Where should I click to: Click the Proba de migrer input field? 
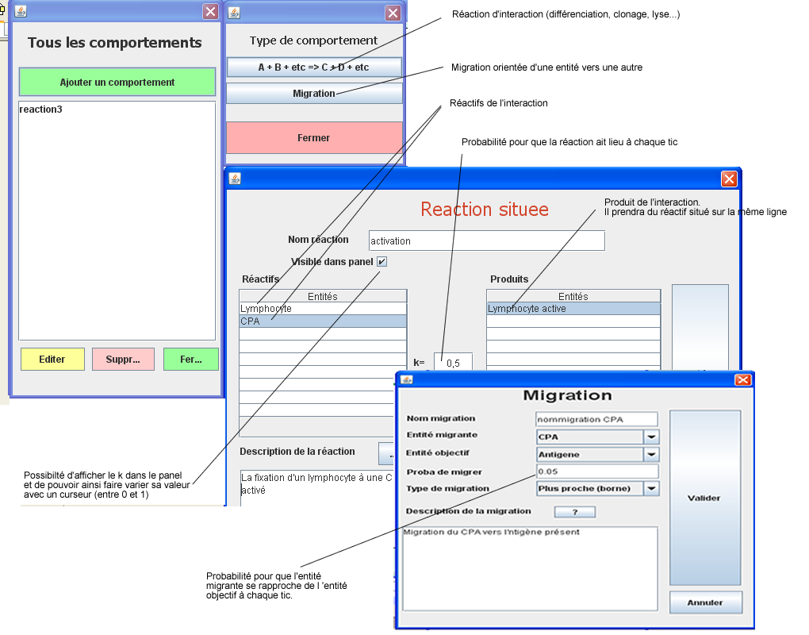596,471
